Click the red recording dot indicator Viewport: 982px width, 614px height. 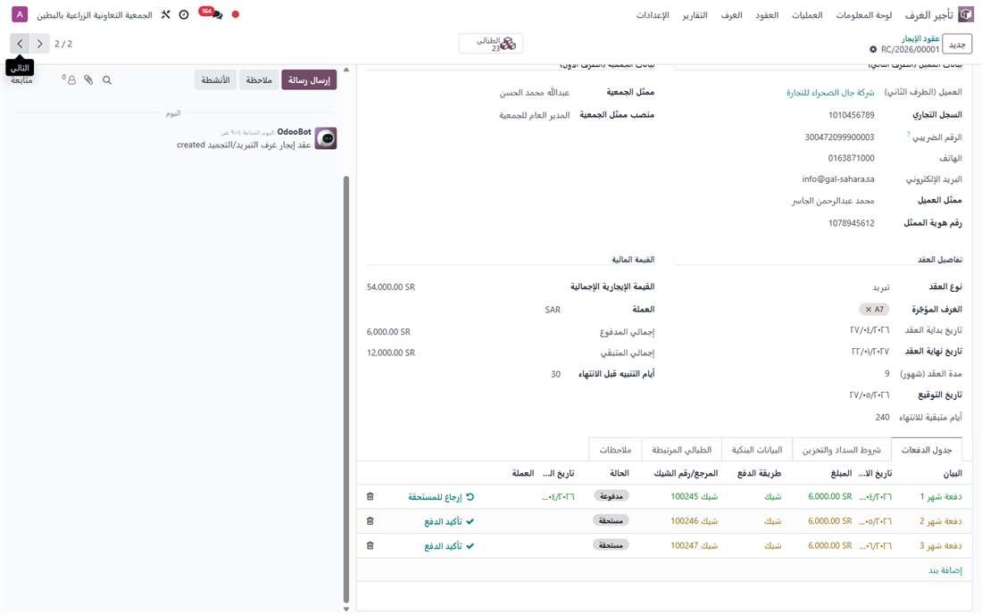coord(236,14)
